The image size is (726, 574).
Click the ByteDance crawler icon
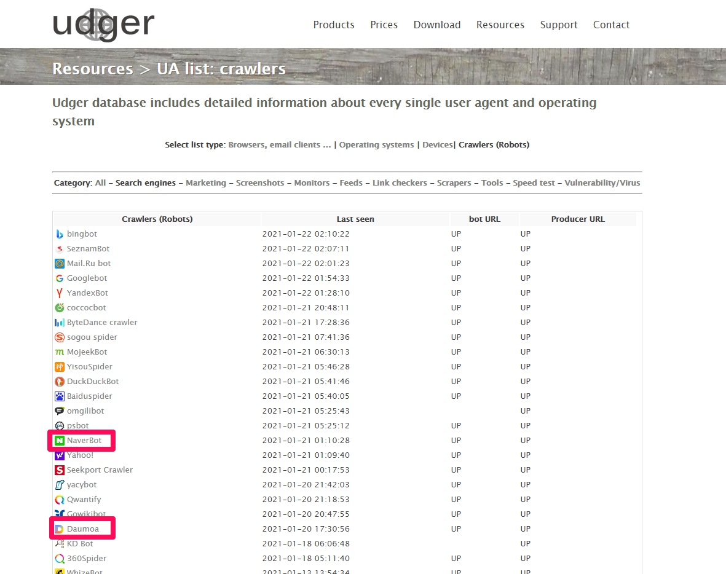(59, 323)
